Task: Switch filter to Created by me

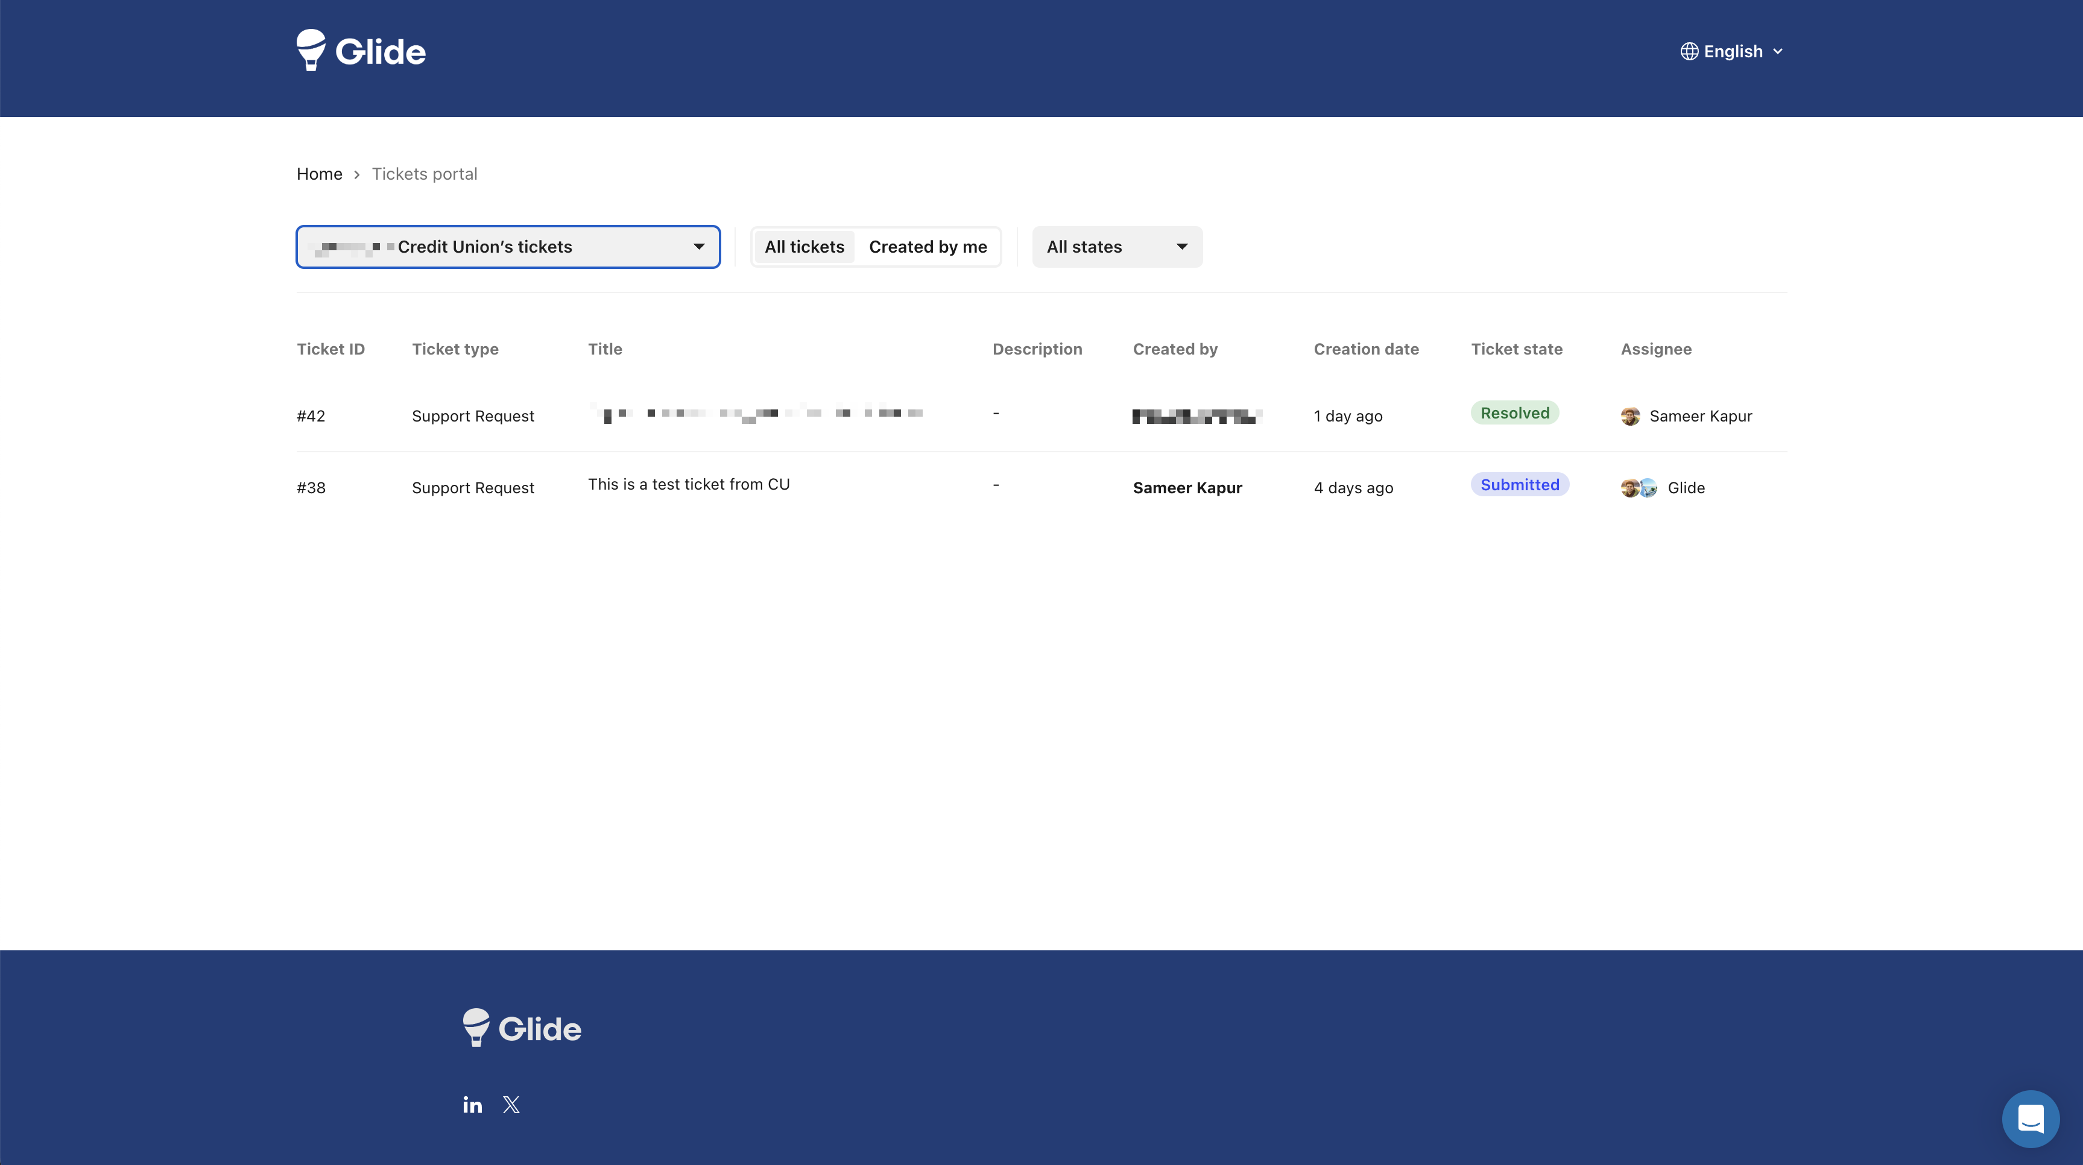Action: pos(928,247)
